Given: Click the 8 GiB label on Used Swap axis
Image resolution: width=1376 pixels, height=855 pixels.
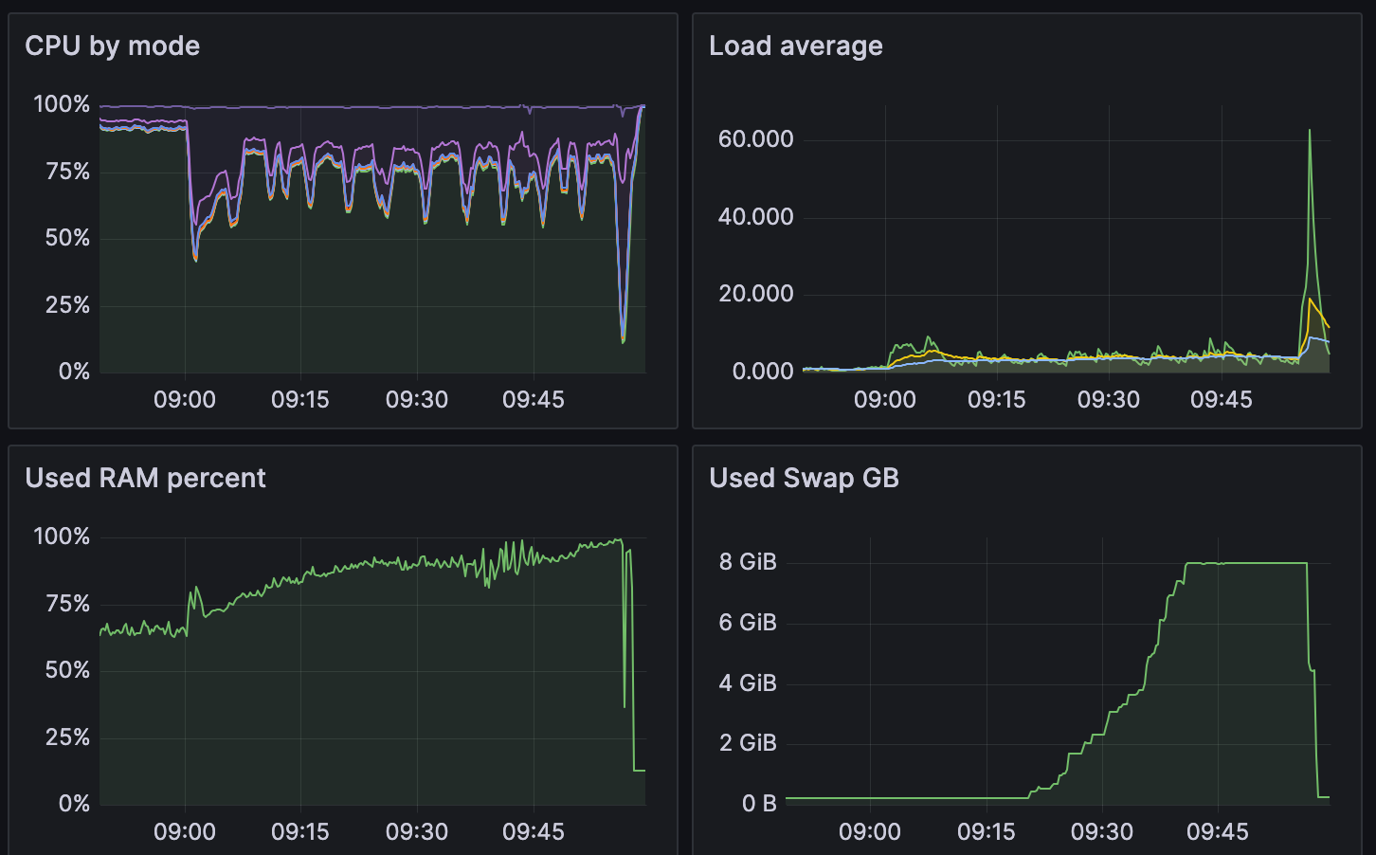Looking at the screenshot, I should click(x=747, y=562).
